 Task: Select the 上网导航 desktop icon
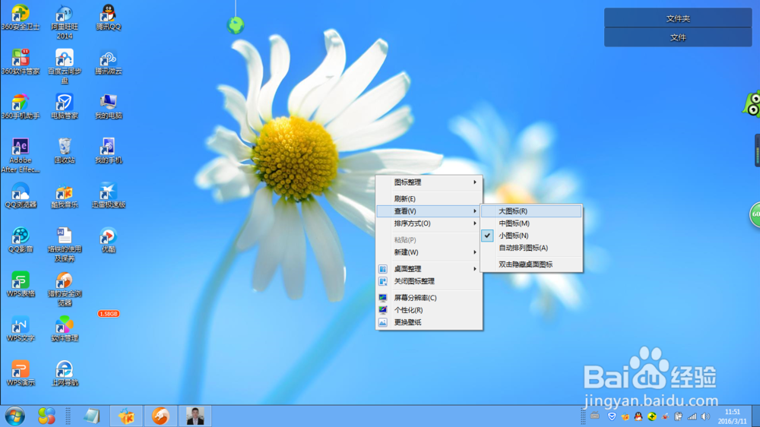[65, 374]
